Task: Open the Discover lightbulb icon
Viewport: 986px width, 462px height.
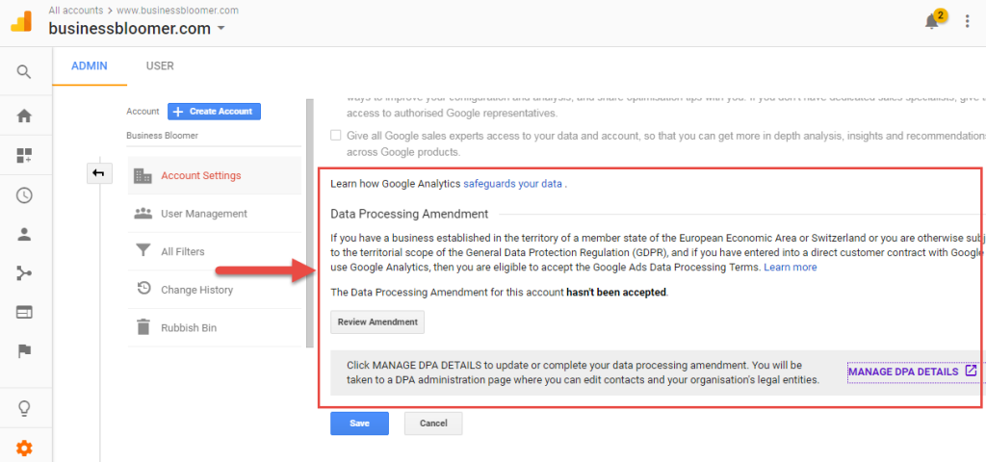Action: coord(24,408)
